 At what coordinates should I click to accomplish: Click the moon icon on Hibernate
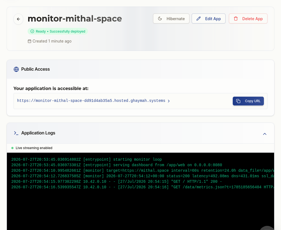160,18
